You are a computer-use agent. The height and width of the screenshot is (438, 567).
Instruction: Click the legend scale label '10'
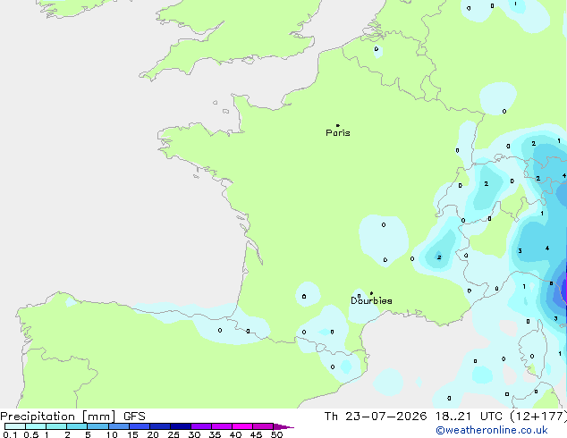click(x=112, y=434)
